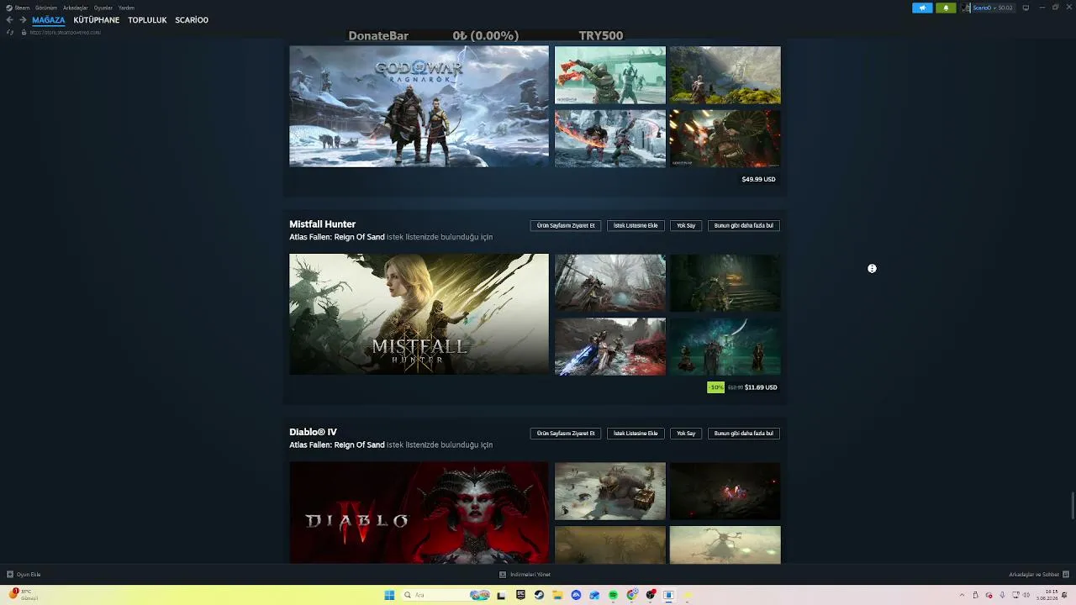Image resolution: width=1076 pixels, height=605 pixels.
Task: Open the God of War Ragnarök main capsule
Action: (419, 107)
